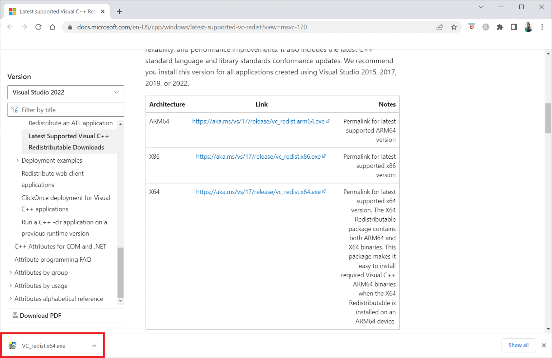Download the vc_redist.x86.exe link
The image size is (552, 358).
pyautogui.click(x=258, y=157)
